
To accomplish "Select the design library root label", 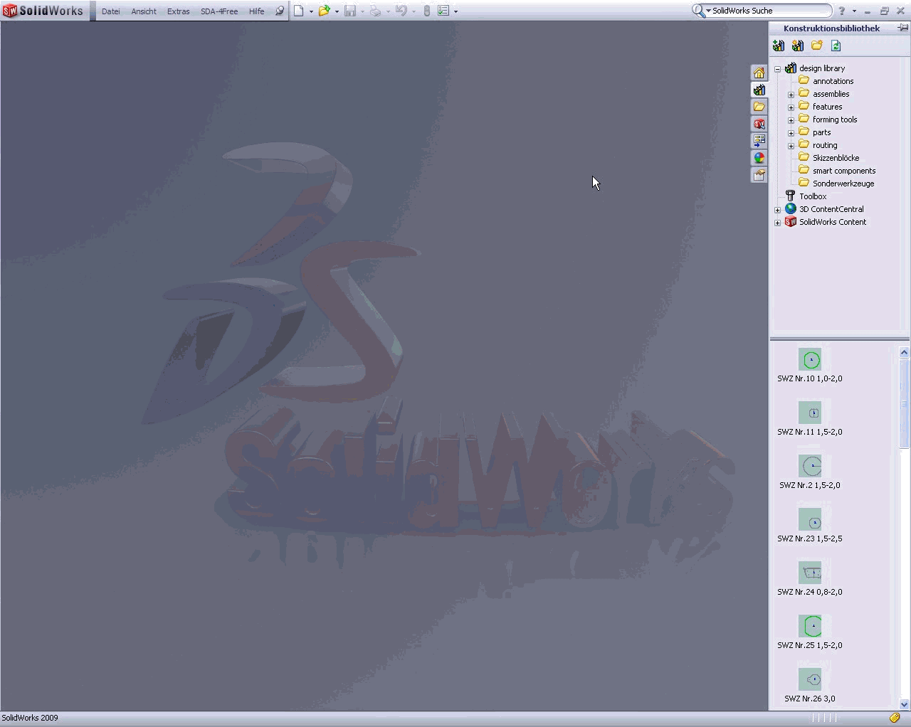I will [x=822, y=68].
